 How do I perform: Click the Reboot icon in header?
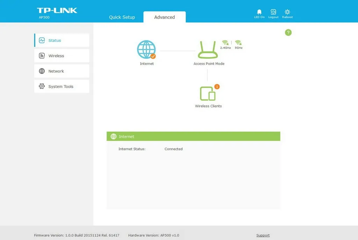coord(287,12)
